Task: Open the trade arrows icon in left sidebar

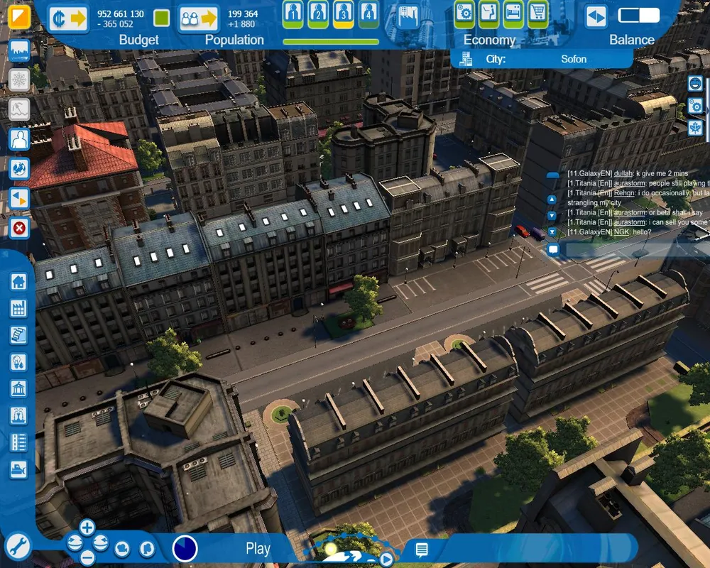Action: point(19,198)
